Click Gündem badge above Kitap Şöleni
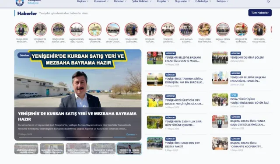The height and width of the screenshot is (164, 280). tap(235, 53)
